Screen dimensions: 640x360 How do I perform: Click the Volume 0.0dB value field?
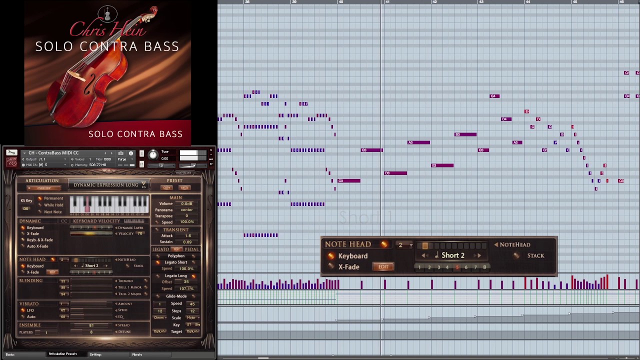coord(186,203)
